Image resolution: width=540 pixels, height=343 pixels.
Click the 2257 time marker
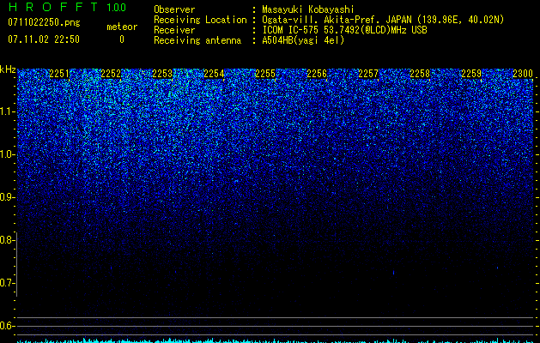coord(368,74)
